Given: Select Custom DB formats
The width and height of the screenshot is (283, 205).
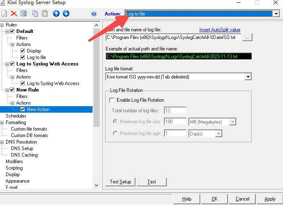Looking at the screenshot, I should [x=29, y=135].
